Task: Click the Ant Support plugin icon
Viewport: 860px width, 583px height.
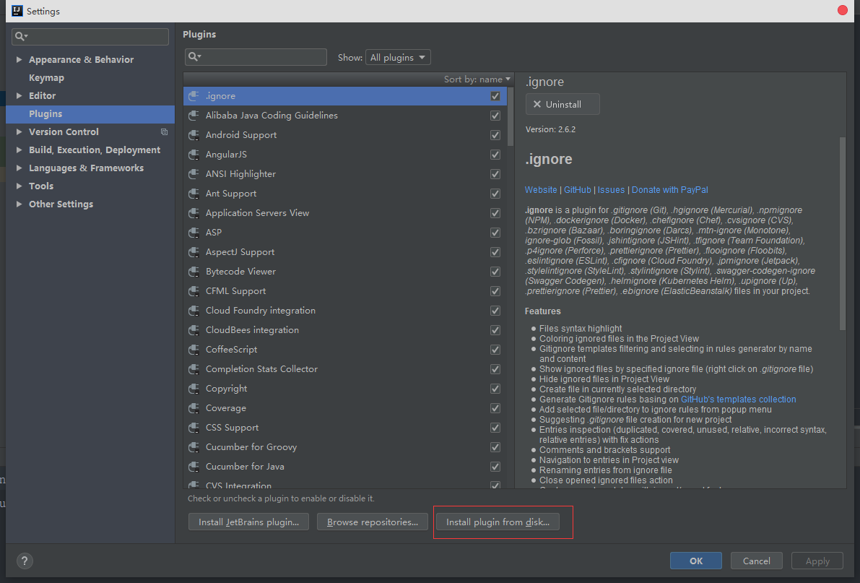Action: [x=194, y=193]
